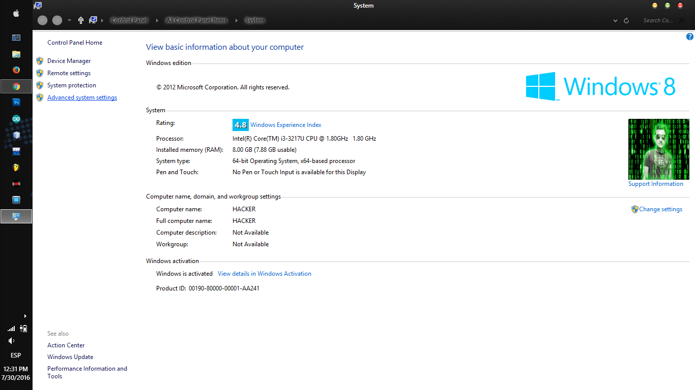Viewport: 695px width, 390px height.
Task: Click the 4.8 rating badge
Action: tap(241, 125)
